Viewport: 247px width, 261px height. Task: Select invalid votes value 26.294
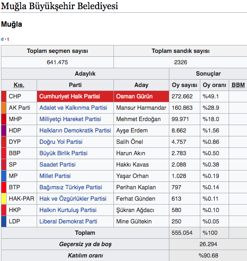tap(208, 244)
